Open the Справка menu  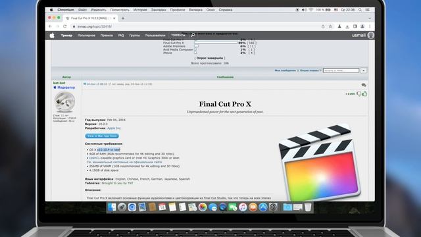225,10
